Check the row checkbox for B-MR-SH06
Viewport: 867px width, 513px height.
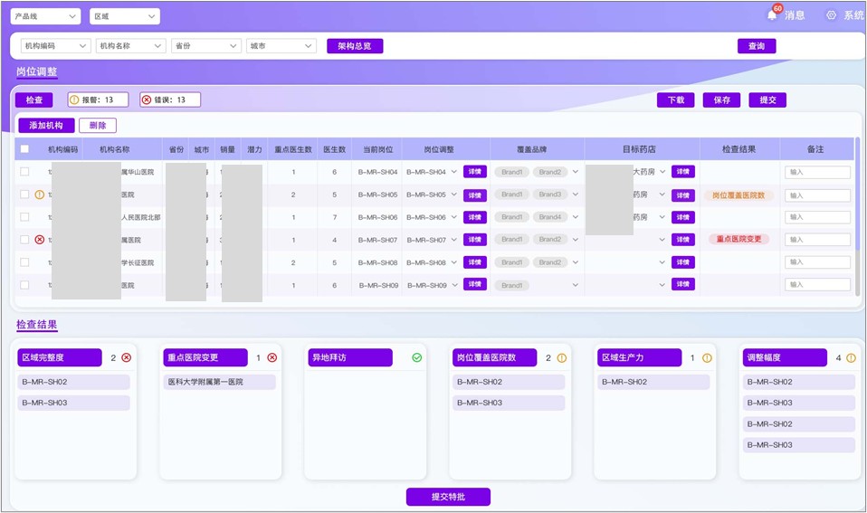tap(24, 217)
